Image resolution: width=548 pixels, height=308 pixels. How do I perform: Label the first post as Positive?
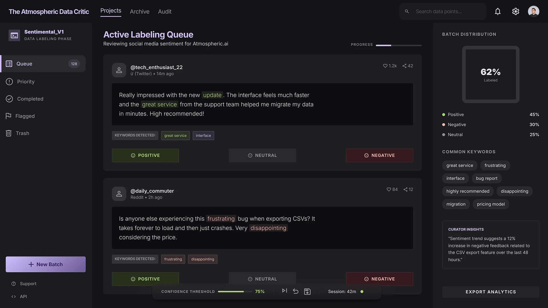pos(145,155)
